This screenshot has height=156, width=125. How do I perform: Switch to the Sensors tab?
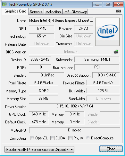point(36,12)
